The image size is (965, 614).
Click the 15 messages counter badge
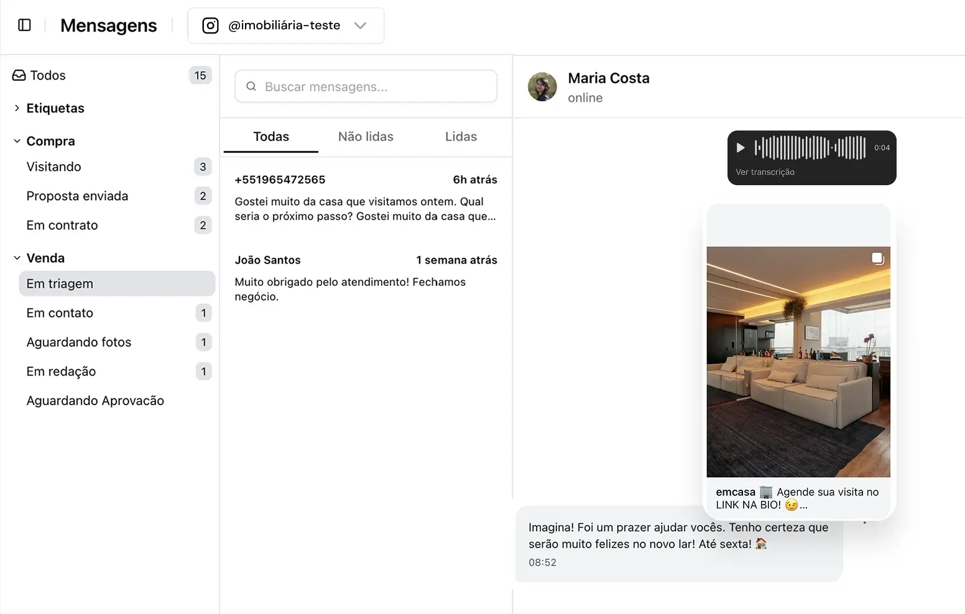tap(200, 75)
